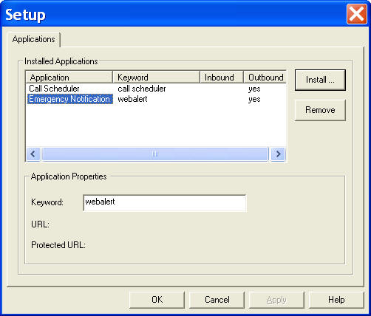The height and width of the screenshot is (316, 371).
Task: Remove the selected application
Action: (x=320, y=110)
